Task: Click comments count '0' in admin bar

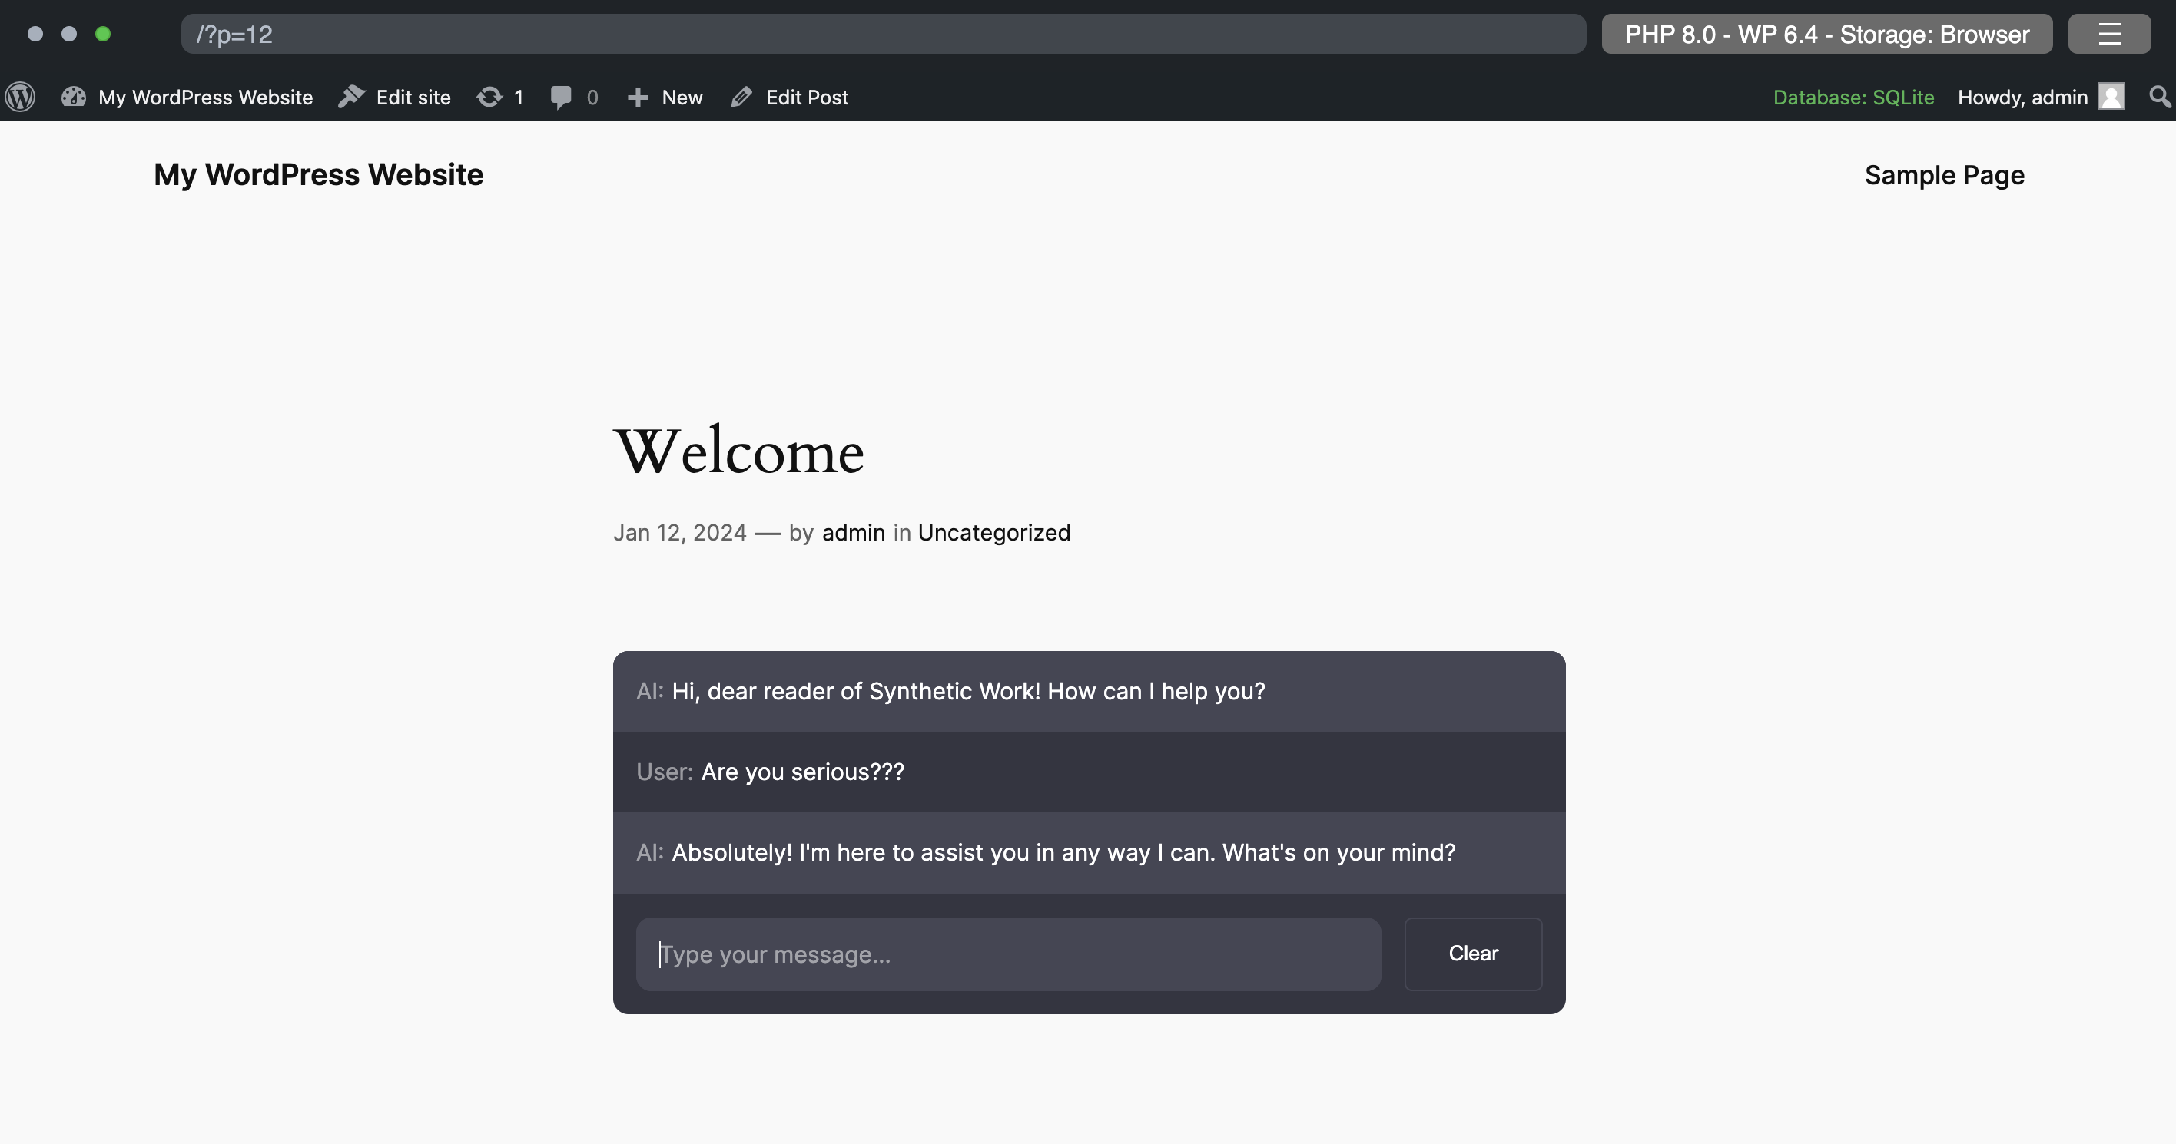Action: click(592, 97)
